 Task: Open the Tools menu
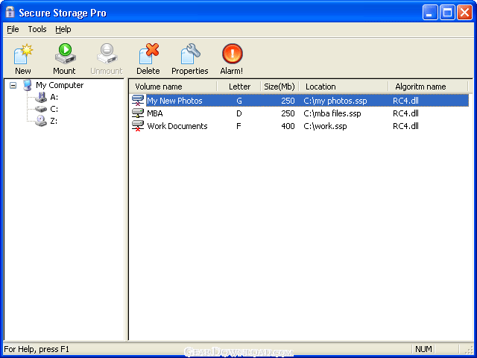pos(37,29)
